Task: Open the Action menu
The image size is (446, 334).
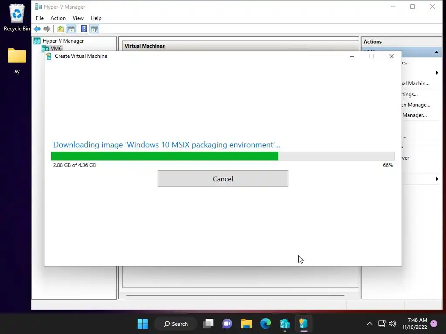Action: pos(58,18)
